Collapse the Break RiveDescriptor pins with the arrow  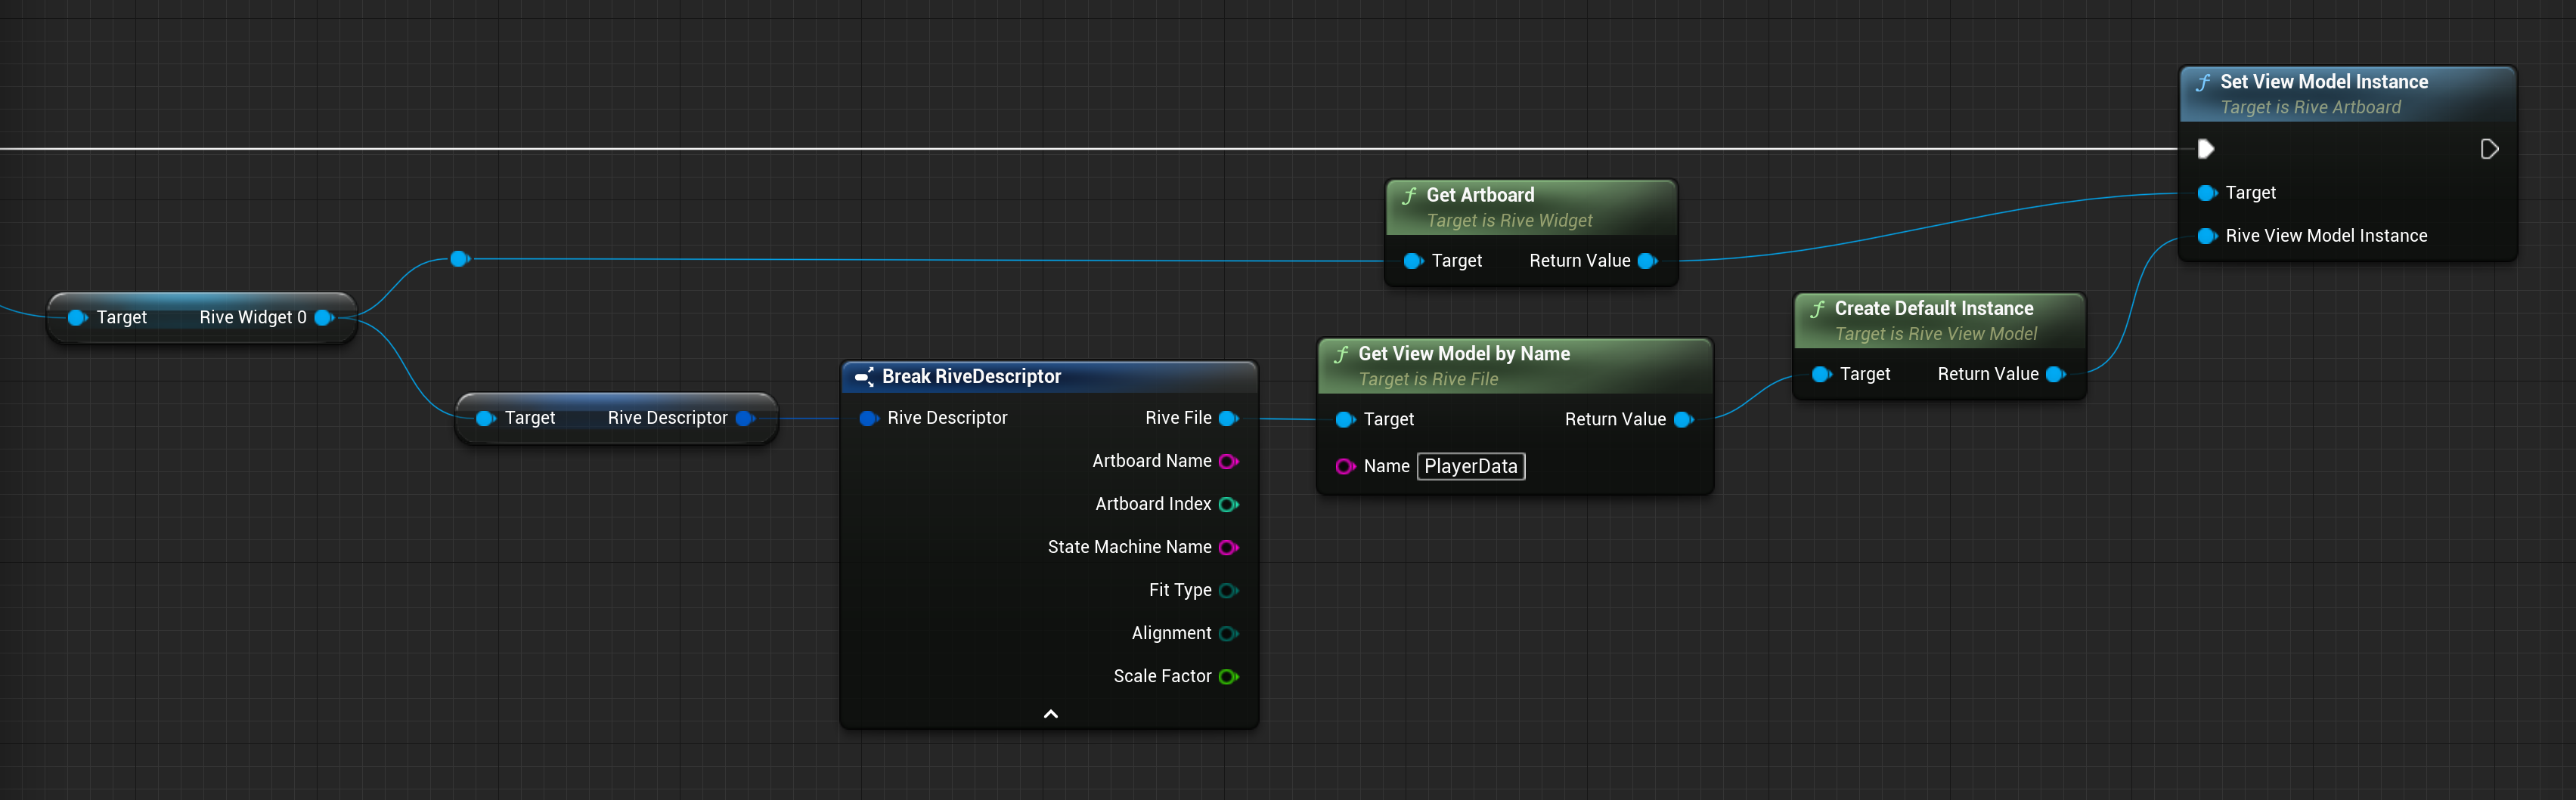point(1050,713)
